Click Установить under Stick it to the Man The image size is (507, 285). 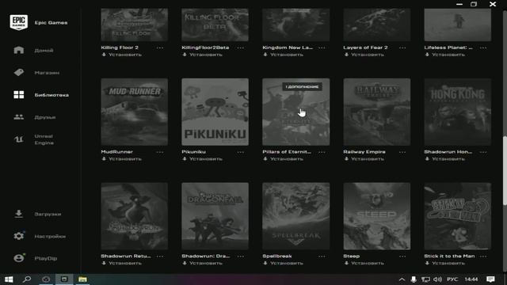[448, 264]
